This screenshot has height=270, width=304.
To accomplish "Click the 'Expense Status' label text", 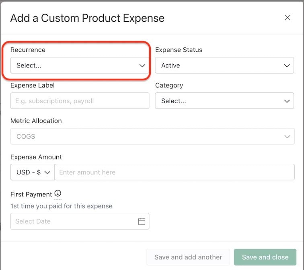I will click(179, 50).
